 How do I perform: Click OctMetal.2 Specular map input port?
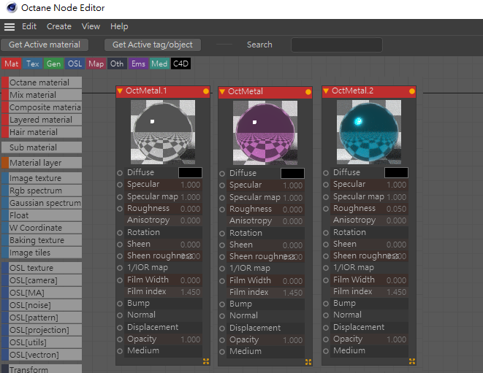click(x=326, y=197)
